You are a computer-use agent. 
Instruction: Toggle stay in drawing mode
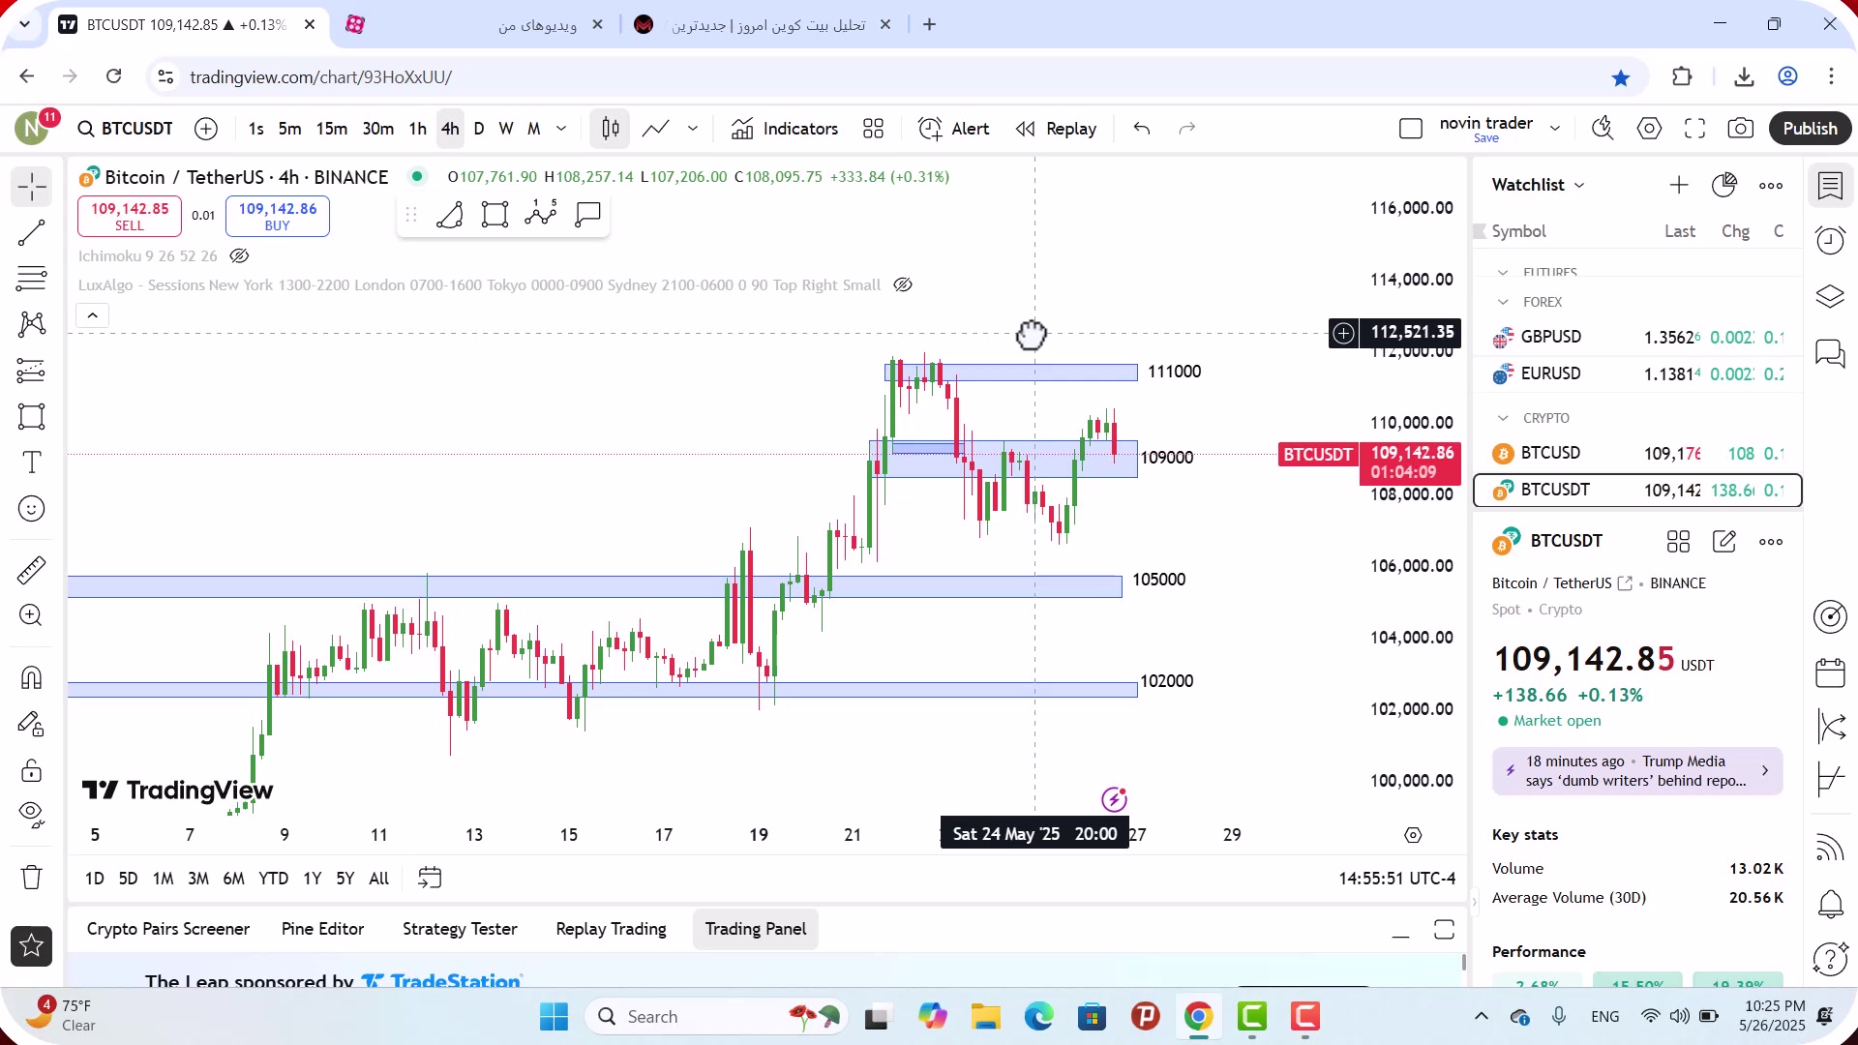click(x=31, y=724)
